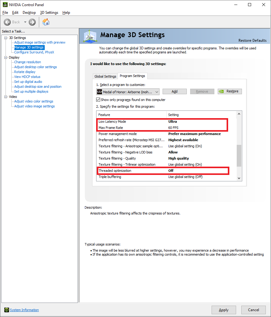Click the Forward arrow icon
The image size is (271, 317).
coord(32,22)
